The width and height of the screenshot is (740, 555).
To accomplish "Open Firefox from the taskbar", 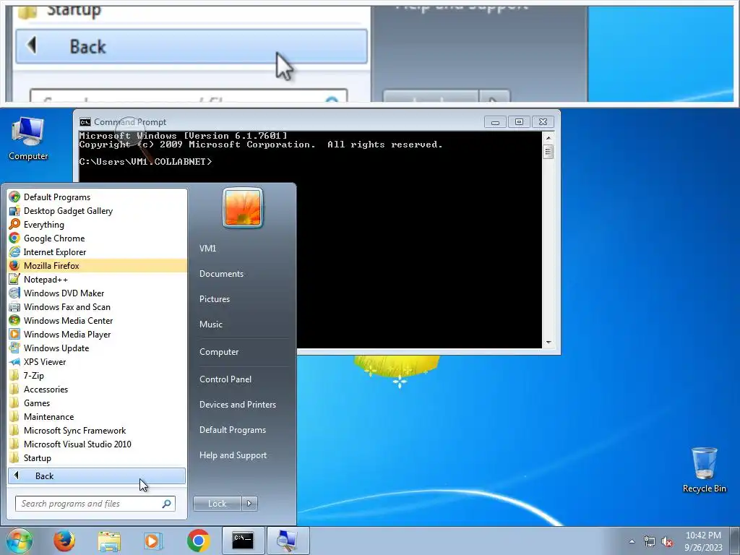I will point(64,541).
